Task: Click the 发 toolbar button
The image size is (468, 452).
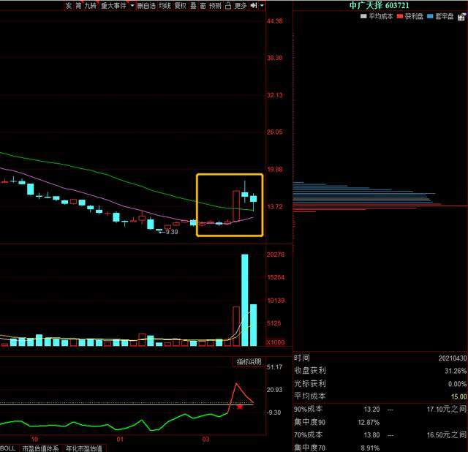Action: tap(69, 6)
